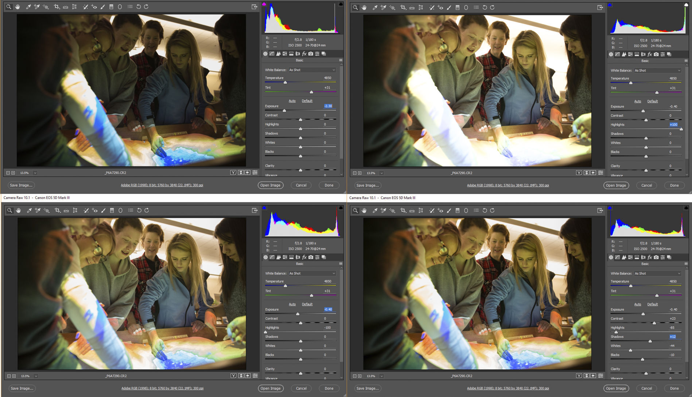Toggle full screen mode in bottom-left window
The height and width of the screenshot is (397, 692).
pos(255,210)
